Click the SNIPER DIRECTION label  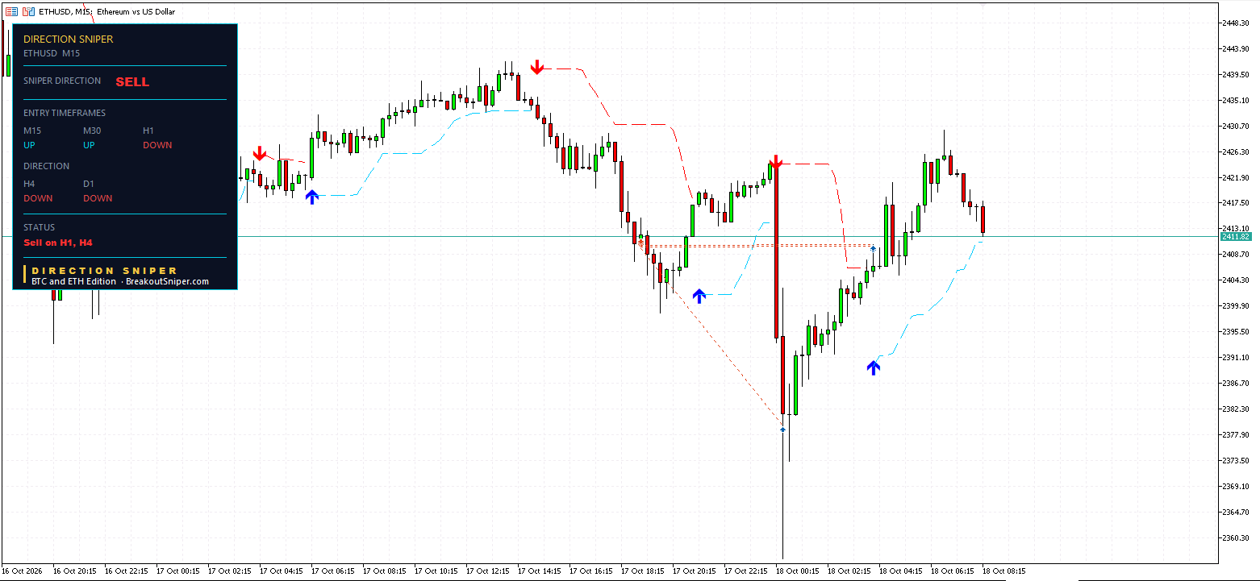click(x=62, y=81)
